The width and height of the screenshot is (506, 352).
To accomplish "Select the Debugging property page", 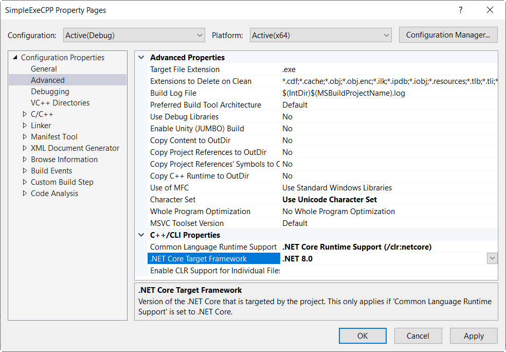I will point(50,92).
